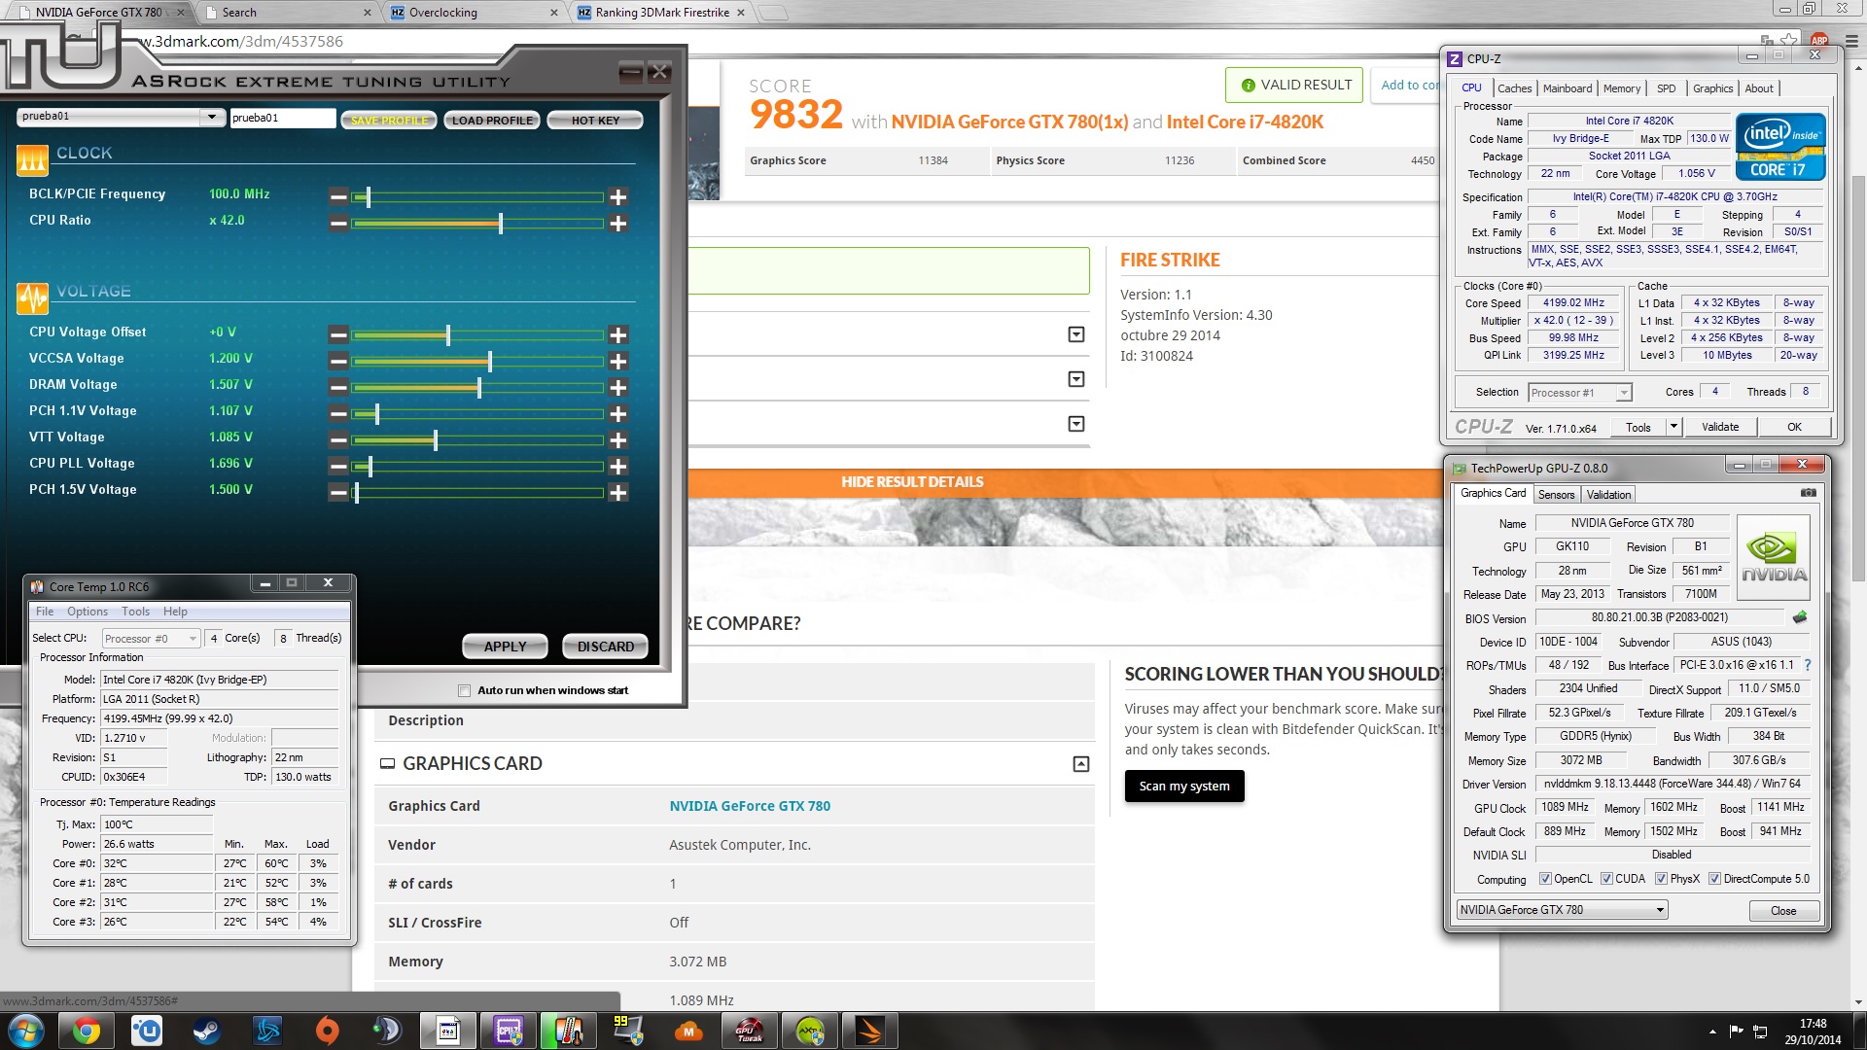Click the Scan my system button

tap(1183, 787)
